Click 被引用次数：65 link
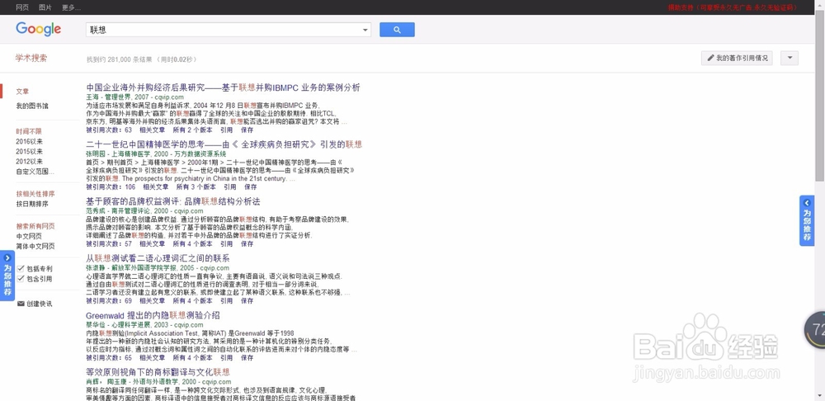The image size is (825, 401). [109, 358]
